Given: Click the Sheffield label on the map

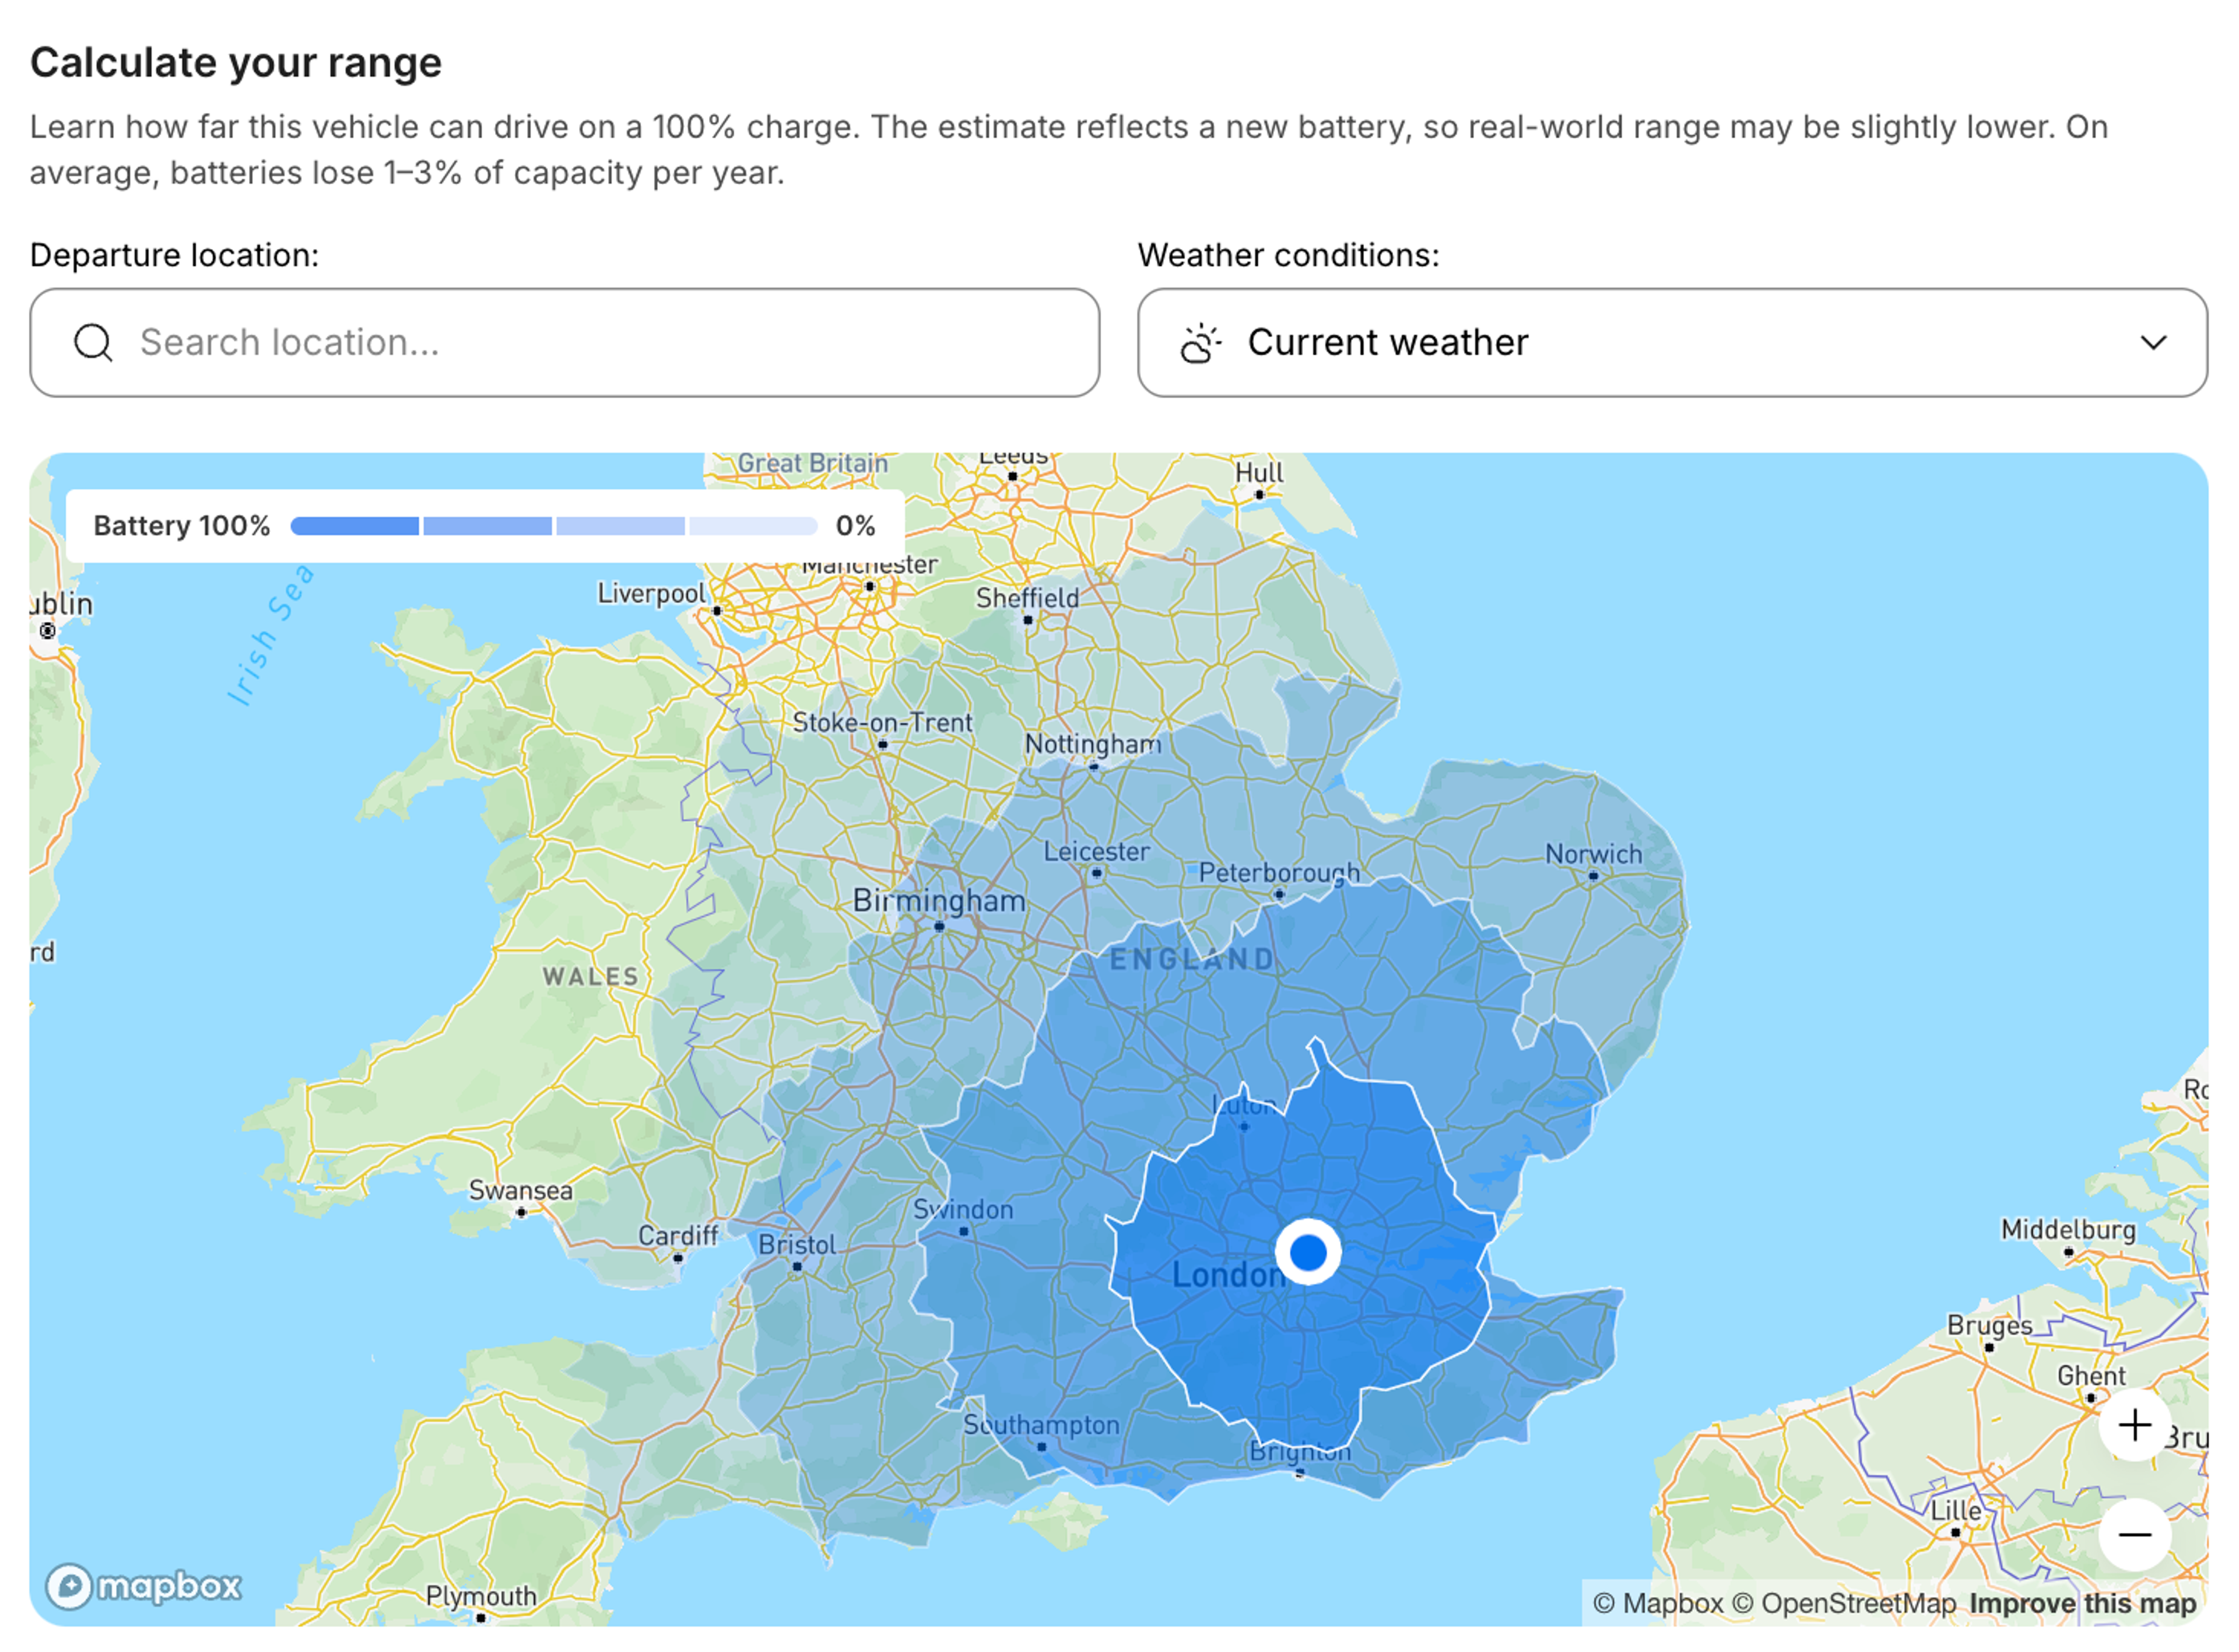Looking at the screenshot, I should coord(1028,599).
